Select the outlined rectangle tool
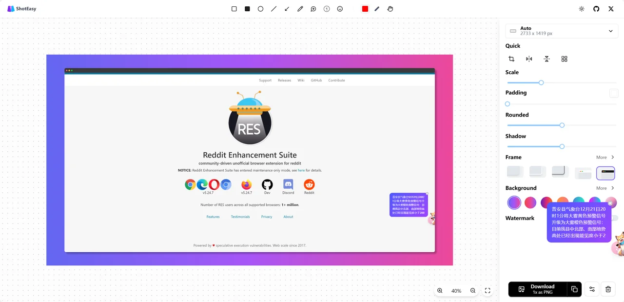The image size is (624, 302). tap(234, 9)
